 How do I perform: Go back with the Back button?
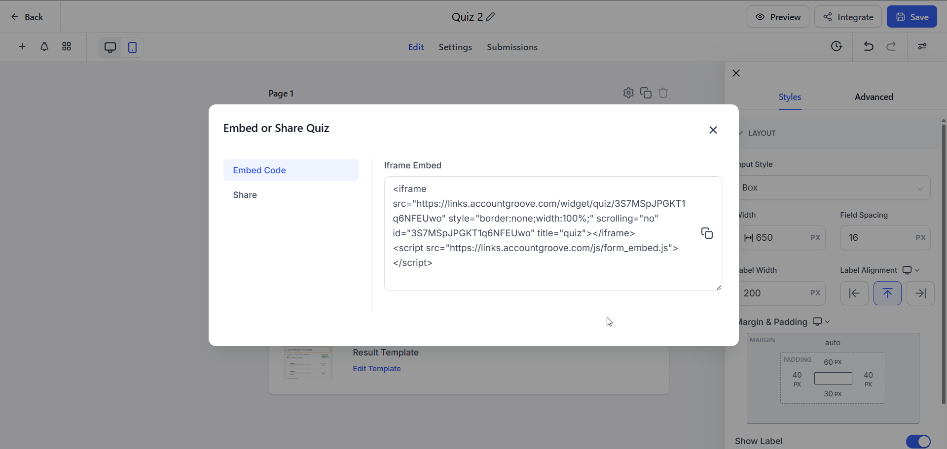click(27, 17)
